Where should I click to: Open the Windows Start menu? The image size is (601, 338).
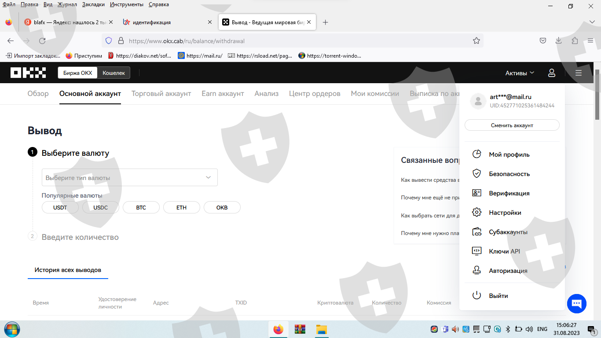tap(12, 329)
